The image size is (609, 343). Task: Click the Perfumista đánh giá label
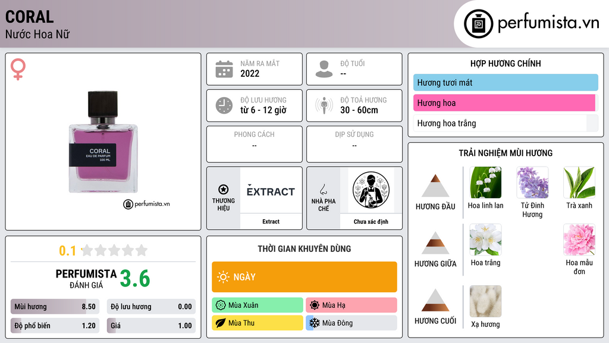[x=86, y=279]
